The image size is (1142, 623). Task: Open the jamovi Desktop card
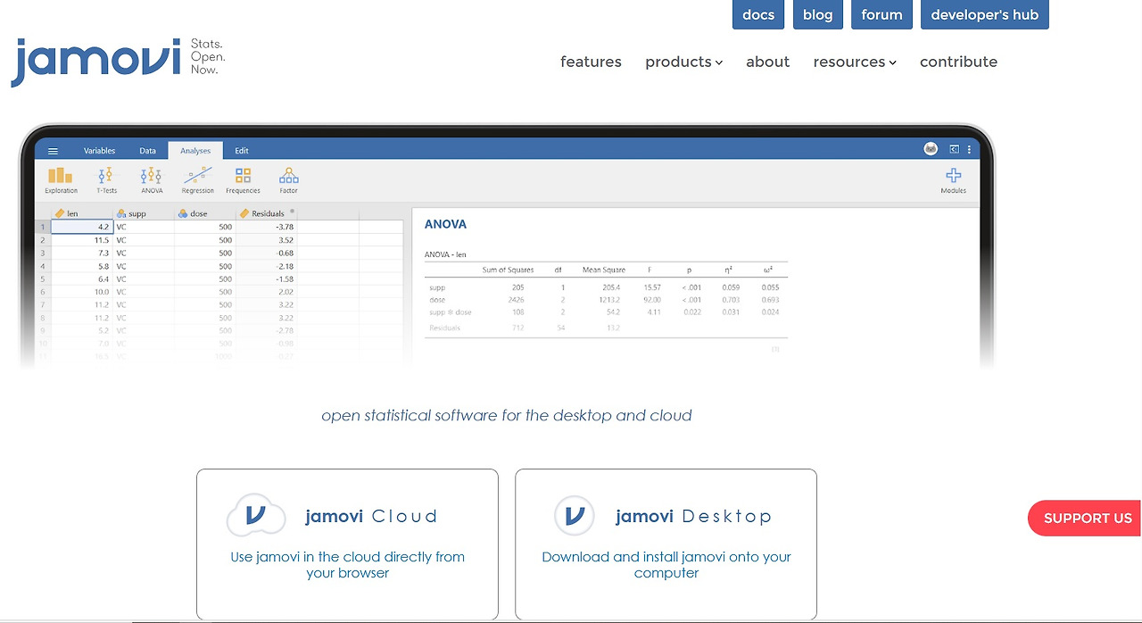pos(666,544)
